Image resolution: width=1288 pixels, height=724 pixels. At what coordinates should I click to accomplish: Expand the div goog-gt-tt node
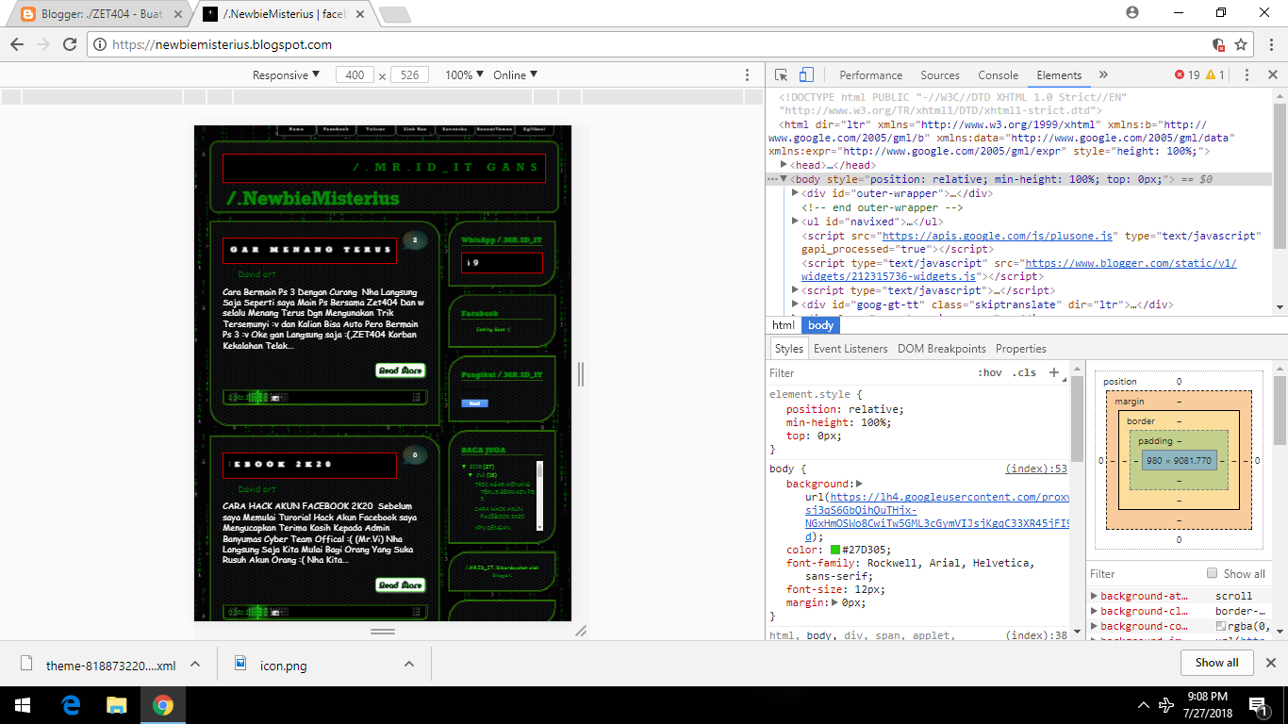795,304
